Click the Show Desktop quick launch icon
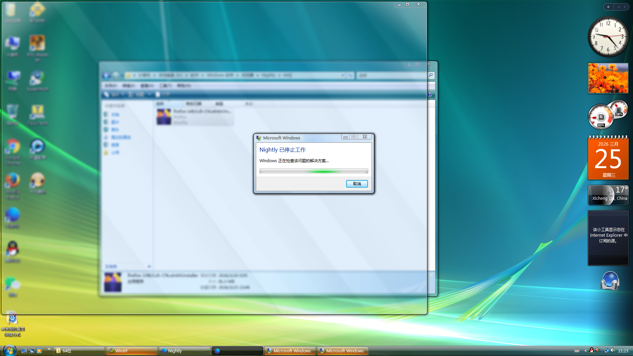 24,351
